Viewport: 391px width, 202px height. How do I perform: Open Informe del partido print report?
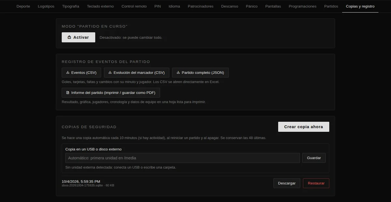(111, 93)
